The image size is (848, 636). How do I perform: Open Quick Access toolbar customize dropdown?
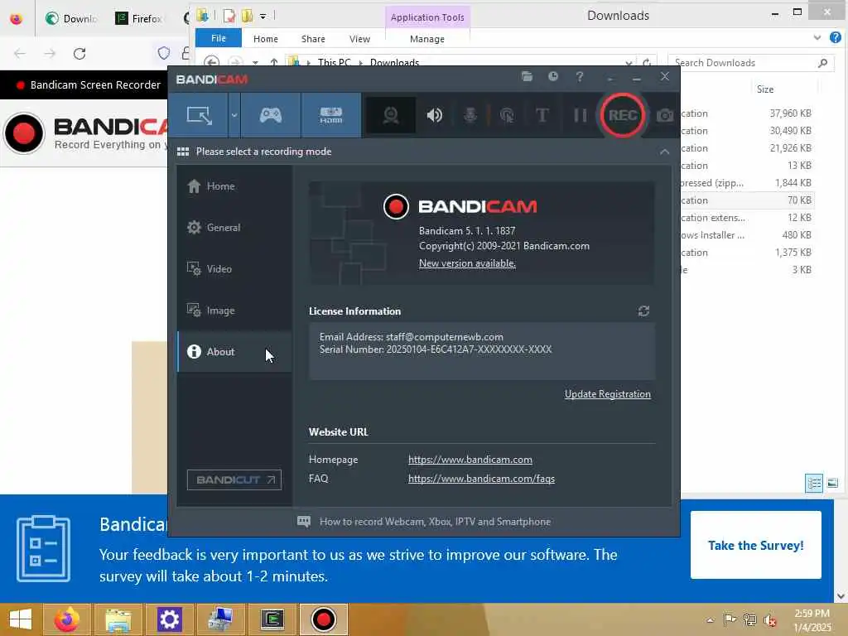point(263,17)
